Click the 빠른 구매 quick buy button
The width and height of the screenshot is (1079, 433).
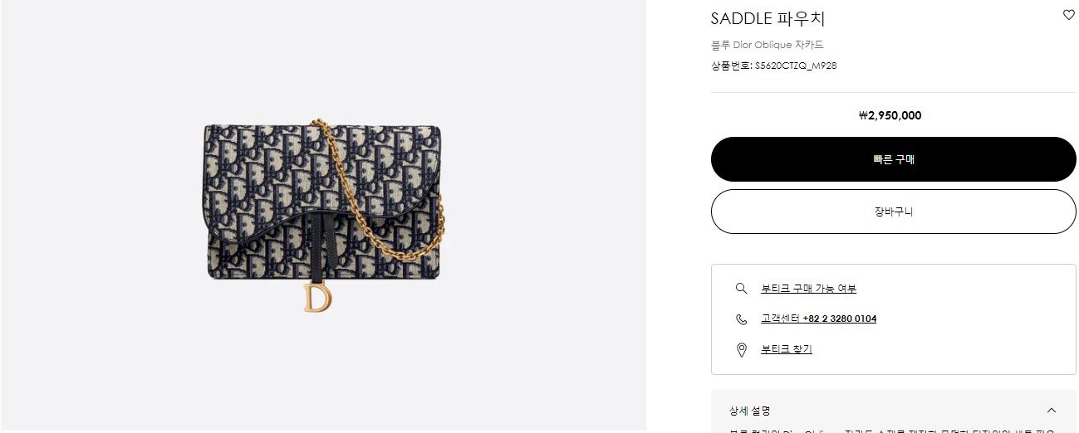coord(894,159)
